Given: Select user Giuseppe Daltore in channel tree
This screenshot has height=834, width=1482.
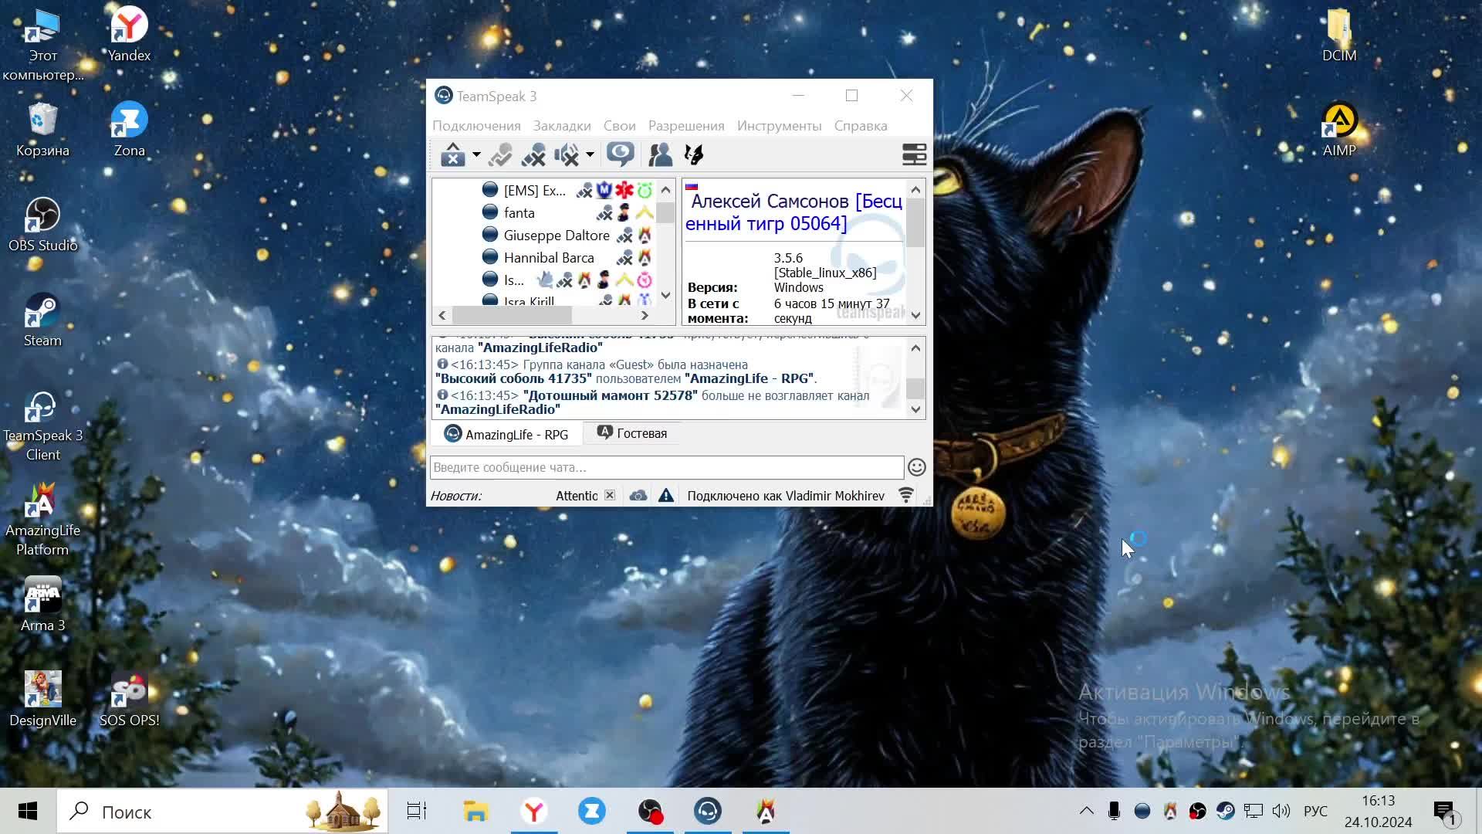Looking at the screenshot, I should (x=556, y=236).
